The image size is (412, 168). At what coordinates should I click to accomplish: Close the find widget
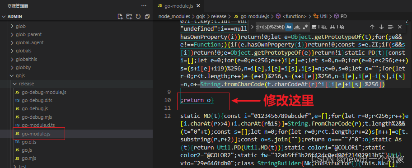(x=400, y=27)
